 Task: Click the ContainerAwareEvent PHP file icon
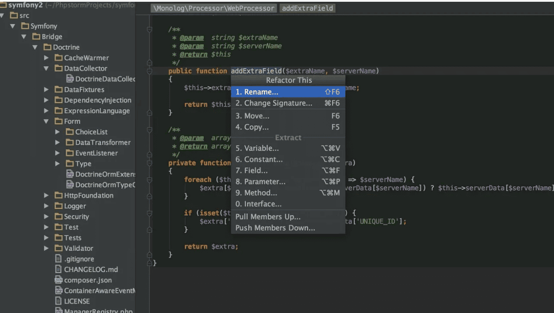(x=58, y=290)
